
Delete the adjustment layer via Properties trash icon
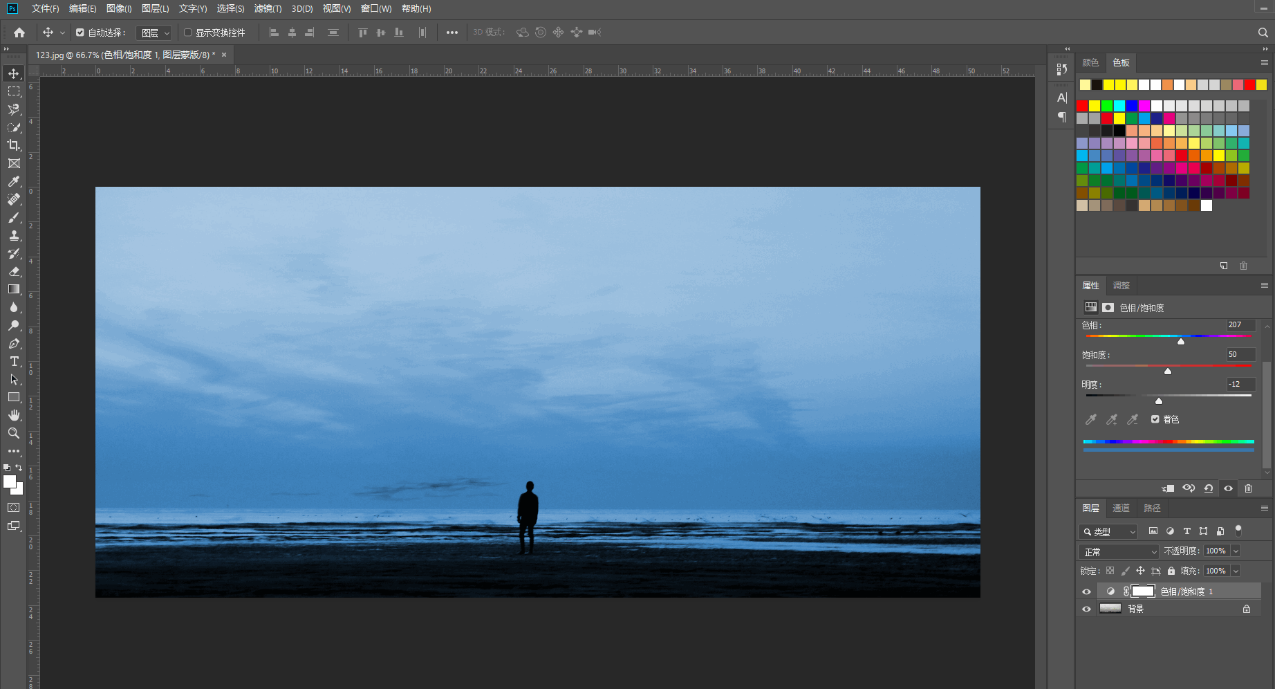1248,488
